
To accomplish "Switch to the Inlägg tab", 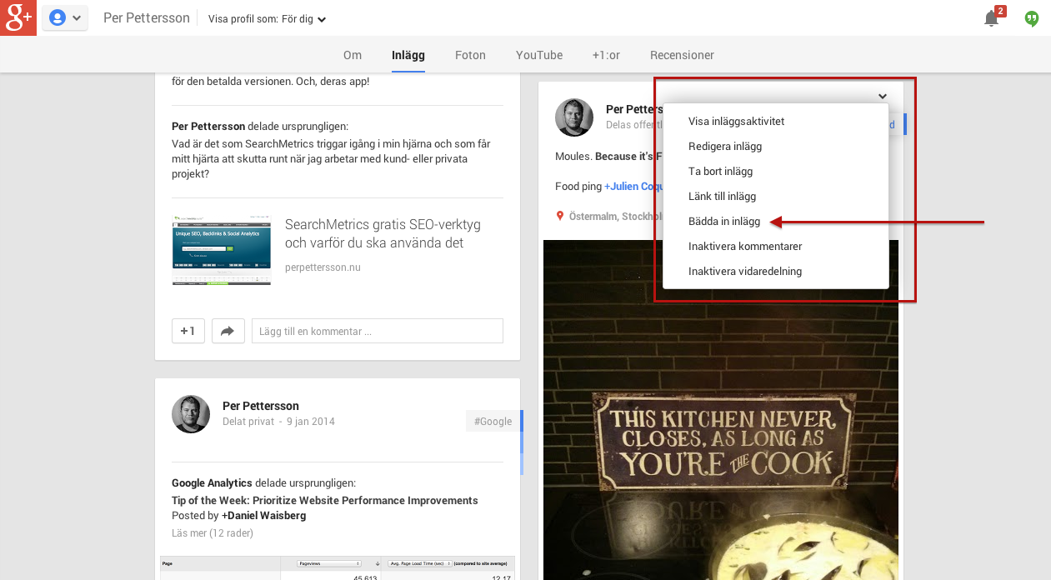I will point(408,55).
